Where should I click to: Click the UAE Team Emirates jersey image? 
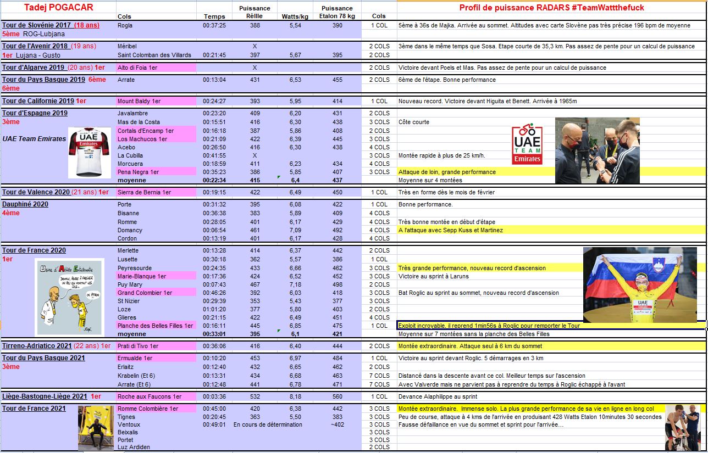click(x=88, y=153)
